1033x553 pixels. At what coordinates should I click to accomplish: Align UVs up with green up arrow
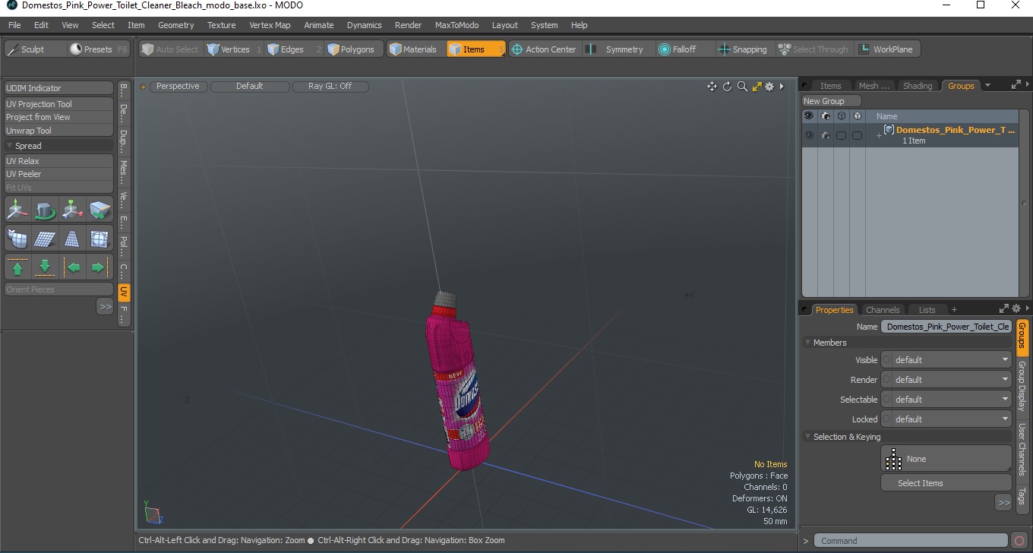[17, 267]
